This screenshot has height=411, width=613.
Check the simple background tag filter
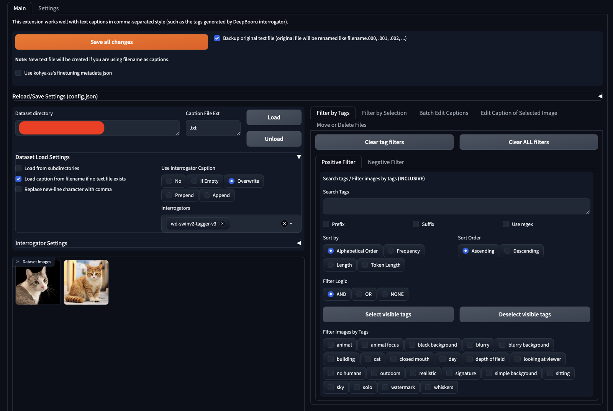(x=511, y=373)
